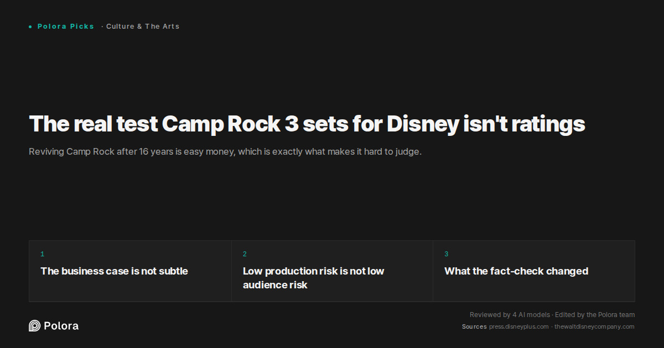This screenshot has width=664, height=348.
Task: Select the Culture & The Arts category
Action: click(x=143, y=27)
